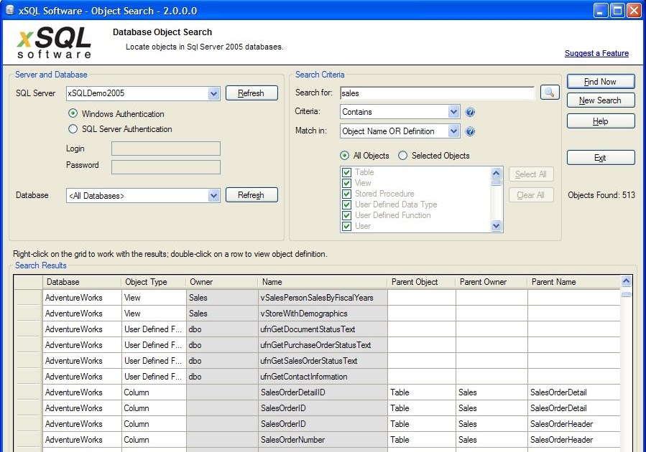This screenshot has width=646, height=452.
Task: Uncheck the View checkbox
Action: (346, 183)
